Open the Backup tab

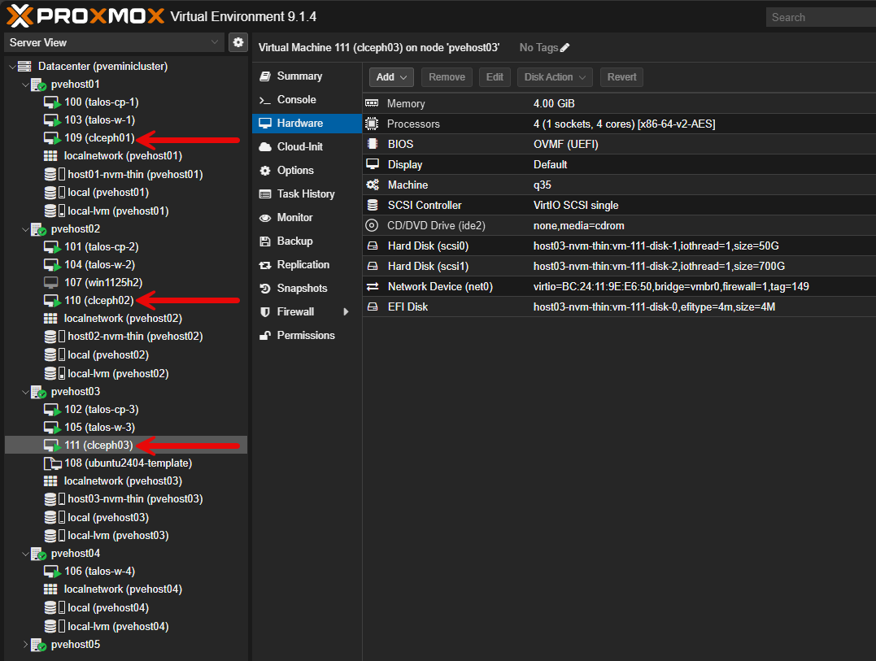click(307, 241)
